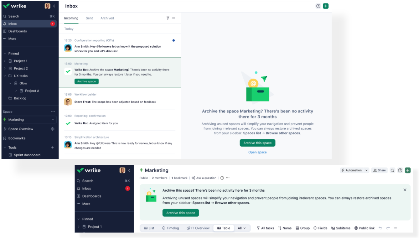Click the Share button in Marketing window
Screen dimensions: 419x238
click(x=379, y=170)
